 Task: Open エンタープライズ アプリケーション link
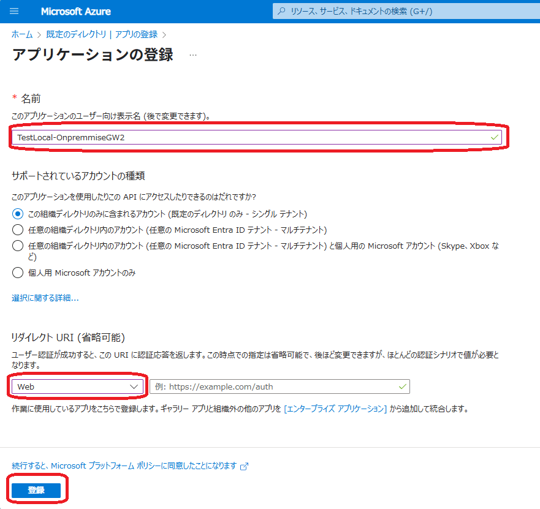pos(335,409)
